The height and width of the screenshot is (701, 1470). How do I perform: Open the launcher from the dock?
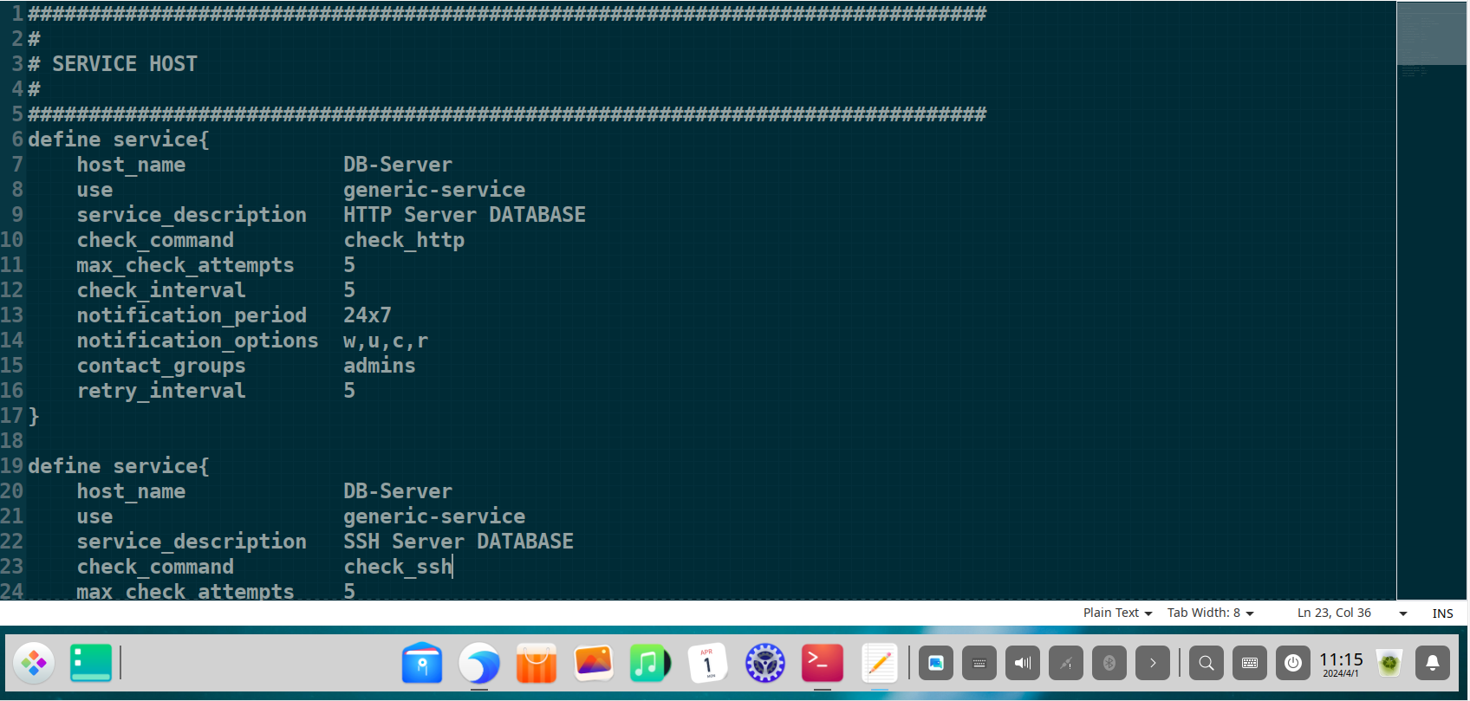pos(34,664)
